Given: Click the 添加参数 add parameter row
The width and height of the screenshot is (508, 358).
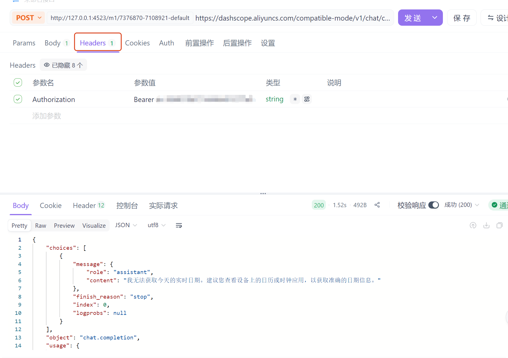Looking at the screenshot, I should pyautogui.click(x=47, y=116).
